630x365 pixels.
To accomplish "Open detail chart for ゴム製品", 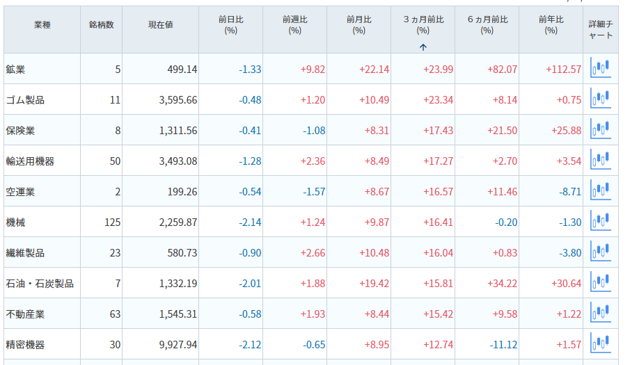I will tap(601, 98).
